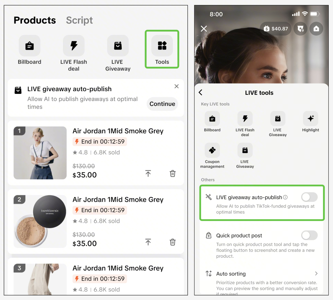Open product 2 bareMinerals thumbnail

(x=40, y=221)
